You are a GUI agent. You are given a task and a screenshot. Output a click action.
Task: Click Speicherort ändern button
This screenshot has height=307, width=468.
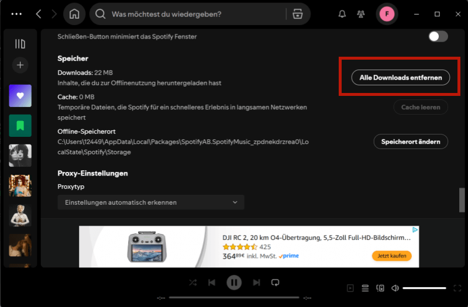[411, 142]
